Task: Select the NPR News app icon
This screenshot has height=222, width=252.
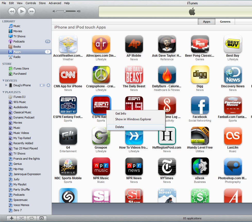Action: tap(134, 166)
